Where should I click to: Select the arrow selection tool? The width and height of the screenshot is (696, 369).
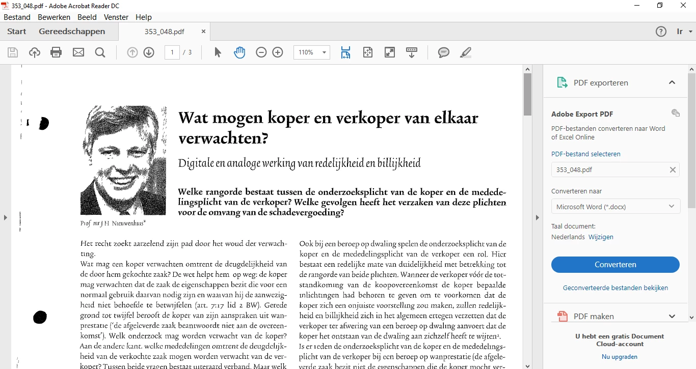(x=218, y=52)
